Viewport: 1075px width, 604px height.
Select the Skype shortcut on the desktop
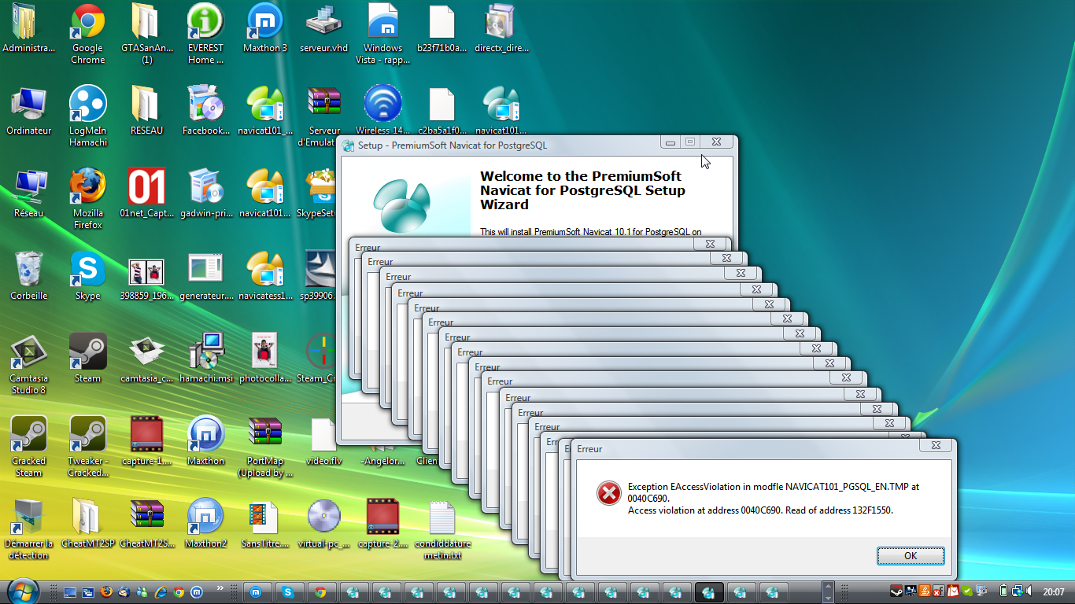(x=87, y=276)
